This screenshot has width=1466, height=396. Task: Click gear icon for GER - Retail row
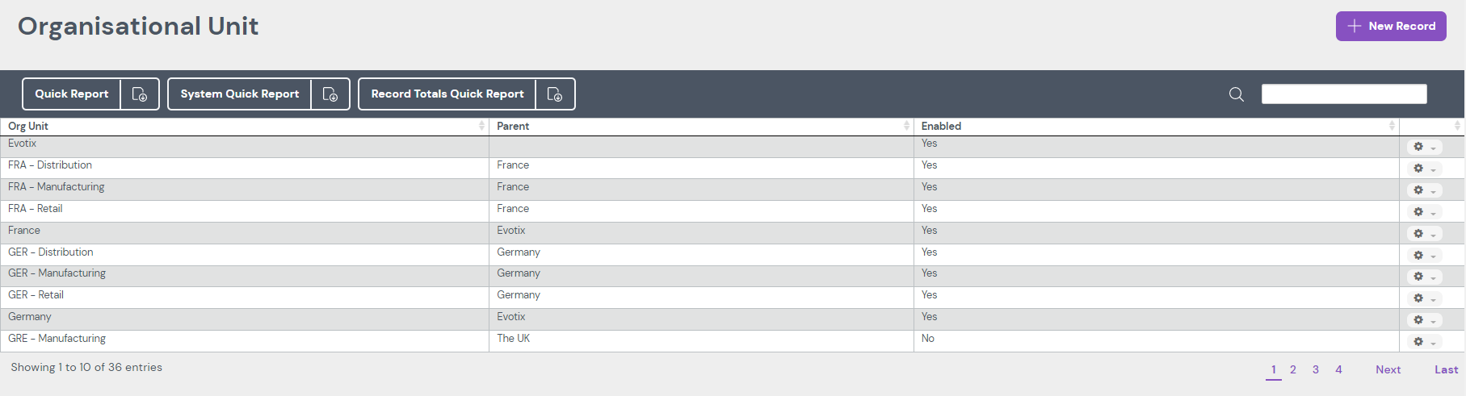1423,298
